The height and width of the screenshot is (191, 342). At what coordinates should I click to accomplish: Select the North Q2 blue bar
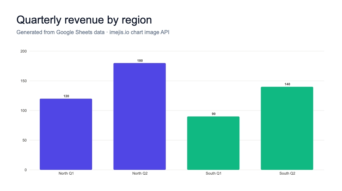coord(140,116)
